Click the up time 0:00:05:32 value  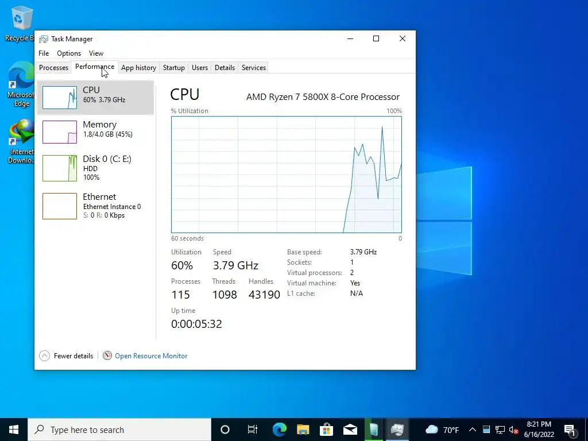coord(196,324)
